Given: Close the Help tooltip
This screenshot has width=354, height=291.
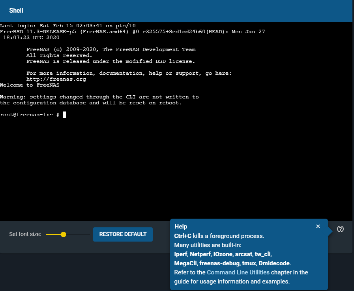Looking at the screenshot, I should pyautogui.click(x=318, y=226).
